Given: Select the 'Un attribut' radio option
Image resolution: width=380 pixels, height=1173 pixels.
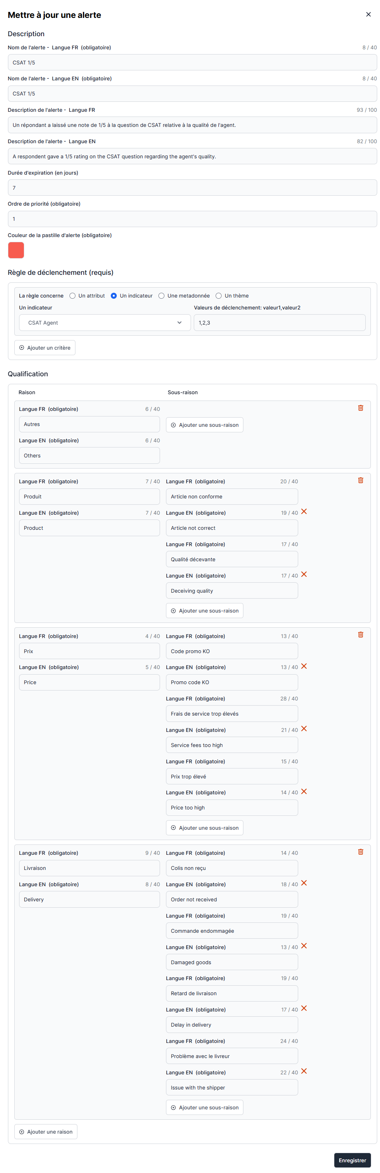Looking at the screenshot, I should pos(72,296).
